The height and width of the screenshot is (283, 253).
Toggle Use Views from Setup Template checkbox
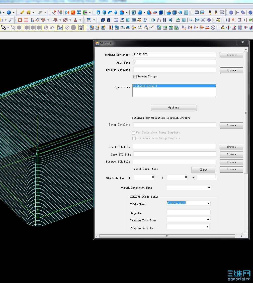pyautogui.click(x=134, y=138)
